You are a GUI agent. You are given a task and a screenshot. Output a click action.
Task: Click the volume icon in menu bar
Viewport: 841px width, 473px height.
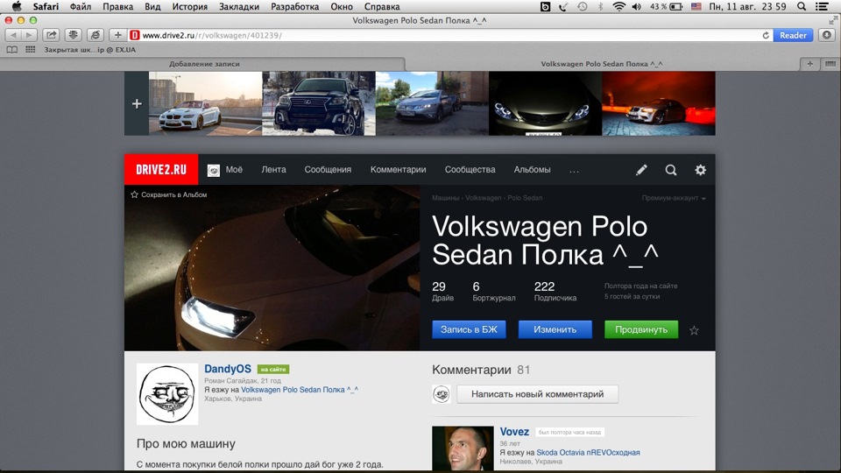637,6
